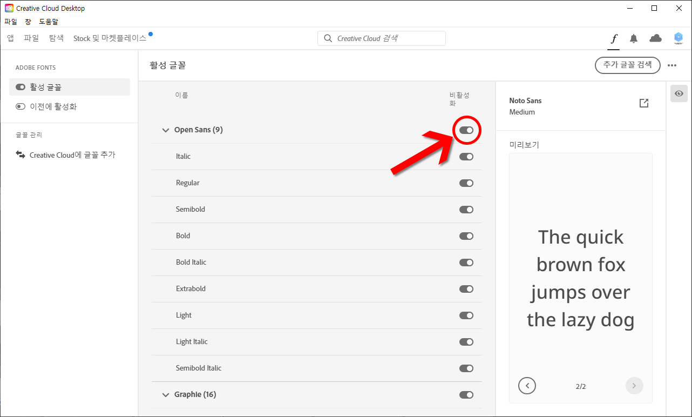Switch to the 파일 navigation tab
Screen dimensions: 692x417
point(31,38)
